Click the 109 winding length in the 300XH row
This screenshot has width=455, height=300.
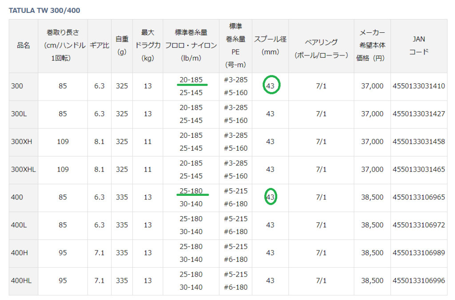click(63, 142)
